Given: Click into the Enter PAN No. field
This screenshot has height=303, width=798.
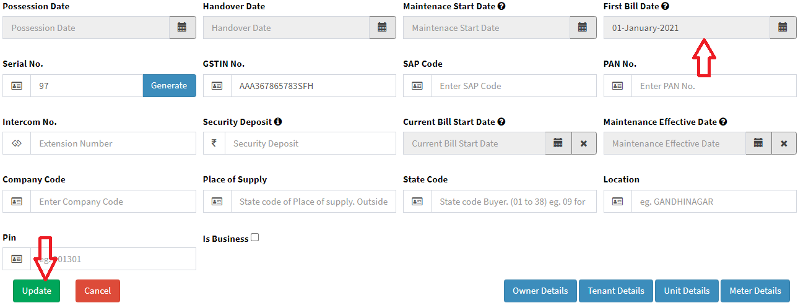Looking at the screenshot, I should [x=713, y=86].
